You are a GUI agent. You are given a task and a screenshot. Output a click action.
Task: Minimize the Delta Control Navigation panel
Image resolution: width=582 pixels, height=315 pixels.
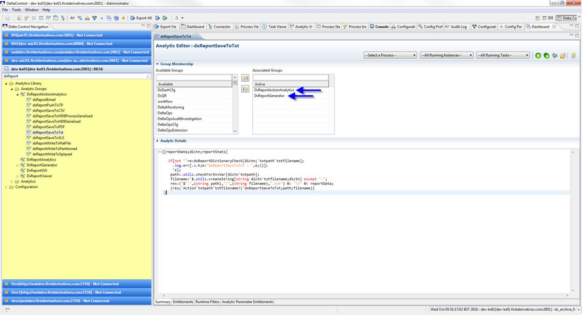coord(143,26)
